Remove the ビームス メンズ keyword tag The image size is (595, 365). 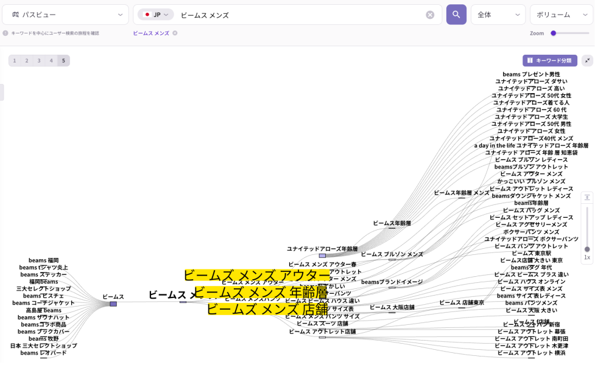tap(175, 33)
